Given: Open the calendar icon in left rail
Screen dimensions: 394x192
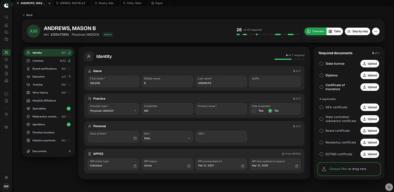Looking at the screenshot, I should (x=6, y=39).
